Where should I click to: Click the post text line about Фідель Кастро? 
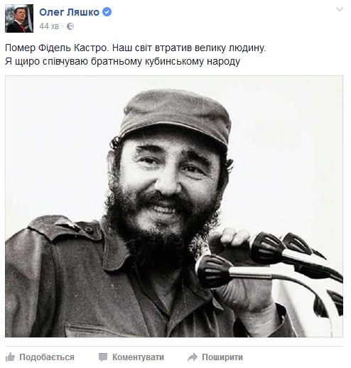(x=136, y=48)
